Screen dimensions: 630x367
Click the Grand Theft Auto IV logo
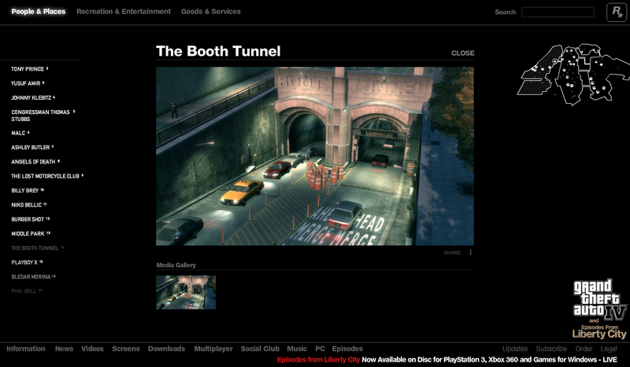599,308
